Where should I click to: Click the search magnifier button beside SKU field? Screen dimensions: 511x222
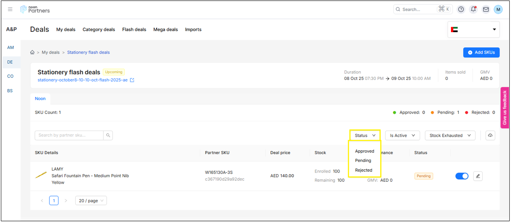click(108, 135)
